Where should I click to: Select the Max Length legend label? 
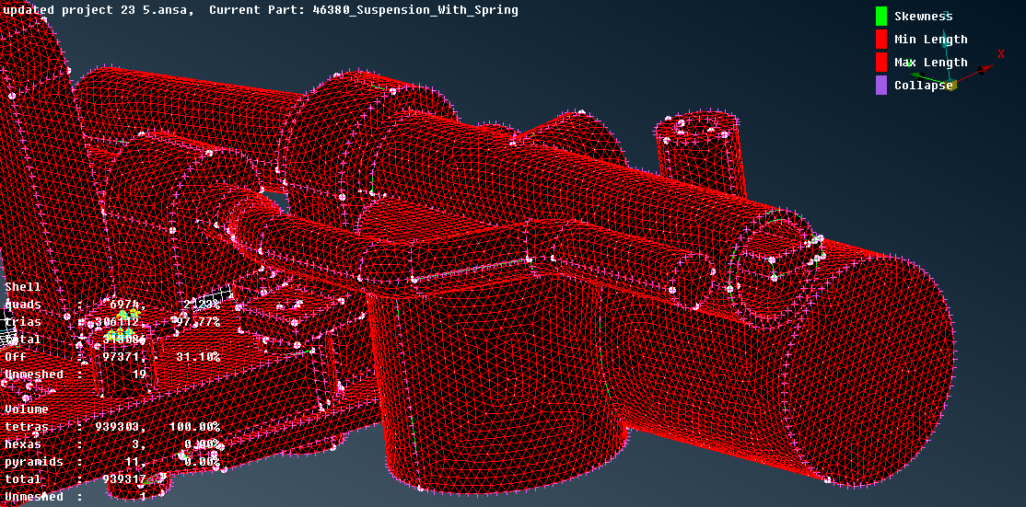[x=930, y=63]
